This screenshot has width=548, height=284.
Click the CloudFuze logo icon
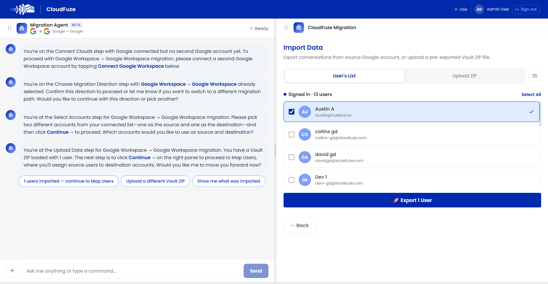[22, 9]
